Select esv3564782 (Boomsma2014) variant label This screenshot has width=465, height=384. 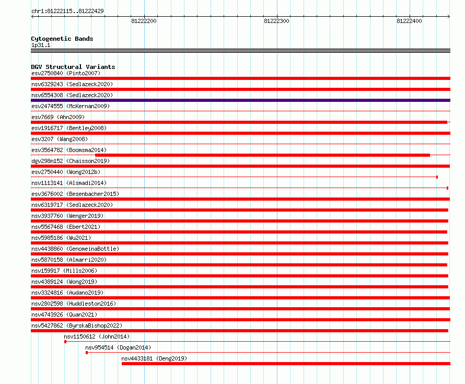[x=69, y=150]
